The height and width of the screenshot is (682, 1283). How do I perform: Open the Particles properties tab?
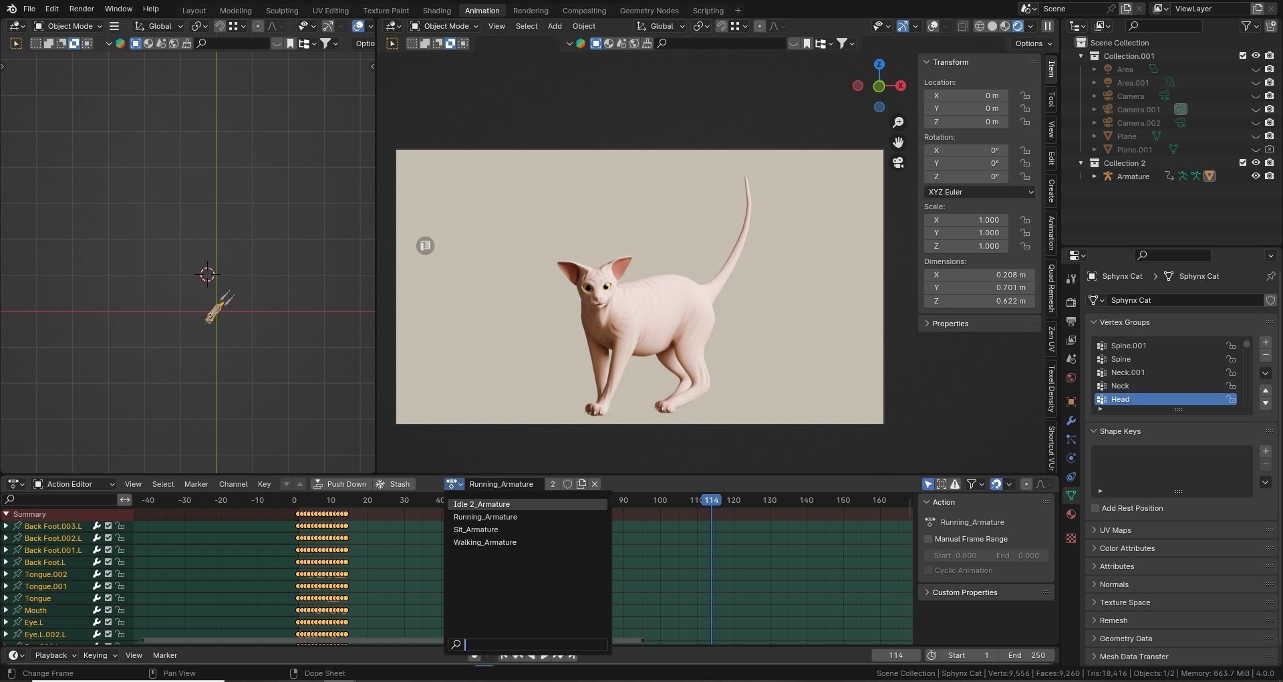(x=1071, y=439)
